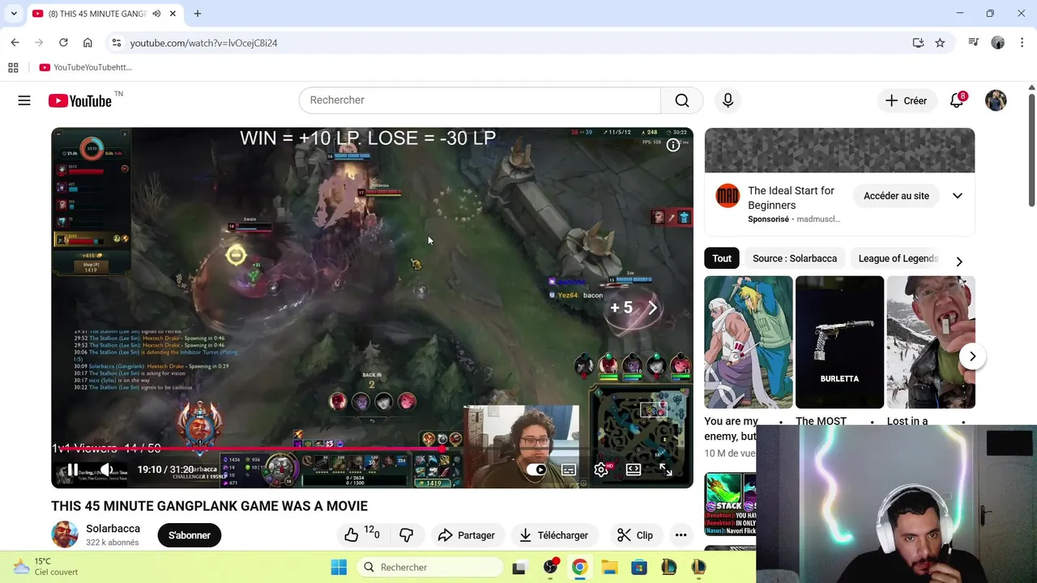Subscribe with the S'abonner button
Image resolution: width=1037 pixels, height=583 pixels.
(x=190, y=535)
